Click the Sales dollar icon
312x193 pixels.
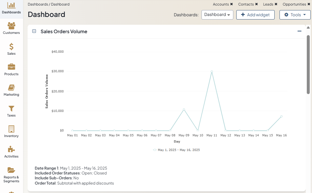[11, 47]
